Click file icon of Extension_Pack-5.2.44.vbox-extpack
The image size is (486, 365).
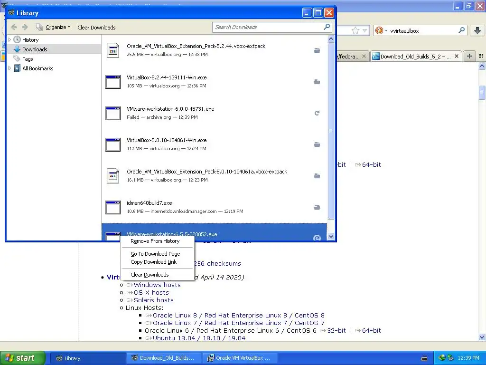click(113, 50)
